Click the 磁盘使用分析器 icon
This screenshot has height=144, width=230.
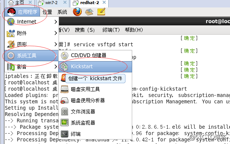(65, 100)
